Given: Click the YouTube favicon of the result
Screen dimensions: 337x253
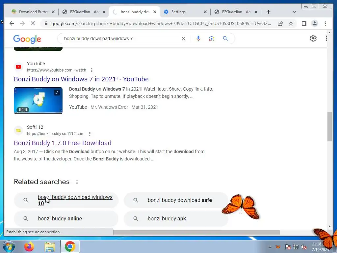Looking at the screenshot, I should click(18, 67).
